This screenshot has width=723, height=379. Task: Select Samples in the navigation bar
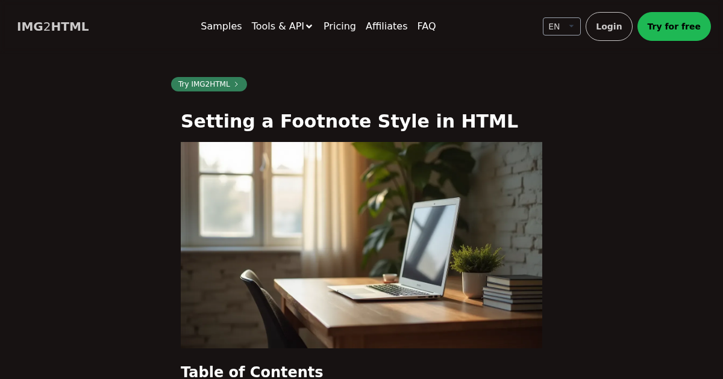tap(221, 26)
